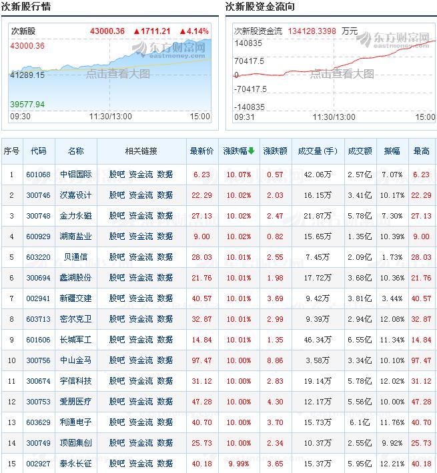Open stock code 601606 link
The image size is (437, 473).
point(38,340)
